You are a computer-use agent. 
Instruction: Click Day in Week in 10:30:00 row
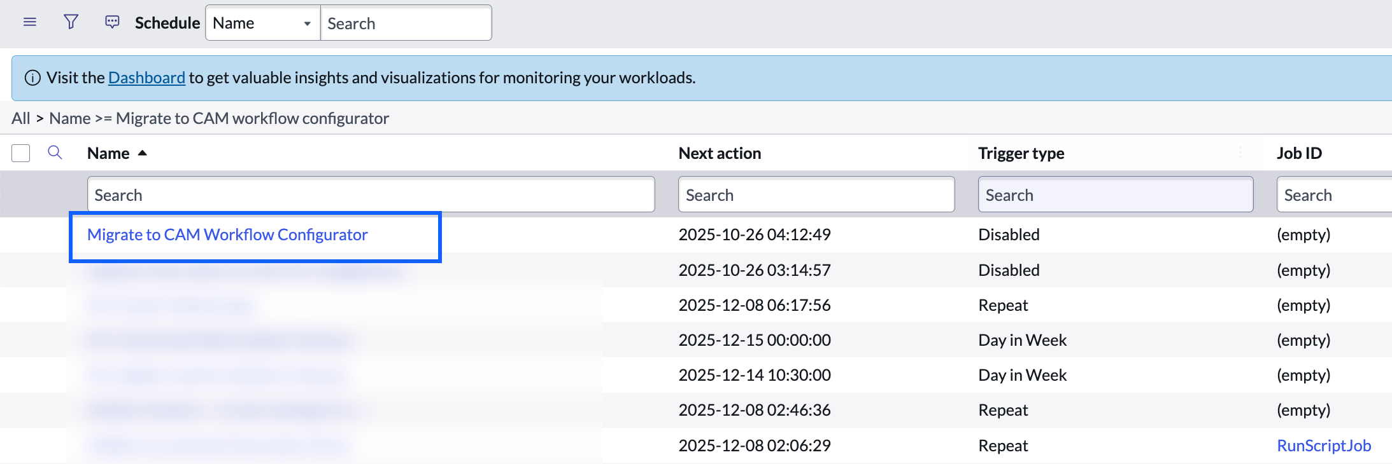click(x=1023, y=375)
